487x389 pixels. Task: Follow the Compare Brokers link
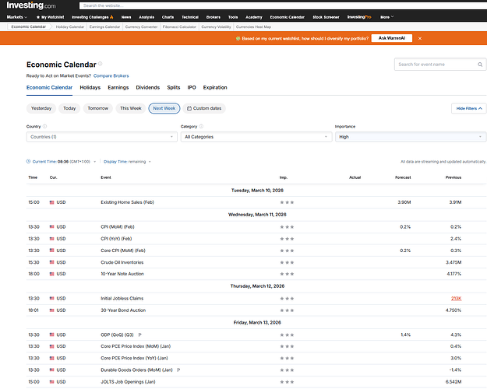pyautogui.click(x=111, y=75)
